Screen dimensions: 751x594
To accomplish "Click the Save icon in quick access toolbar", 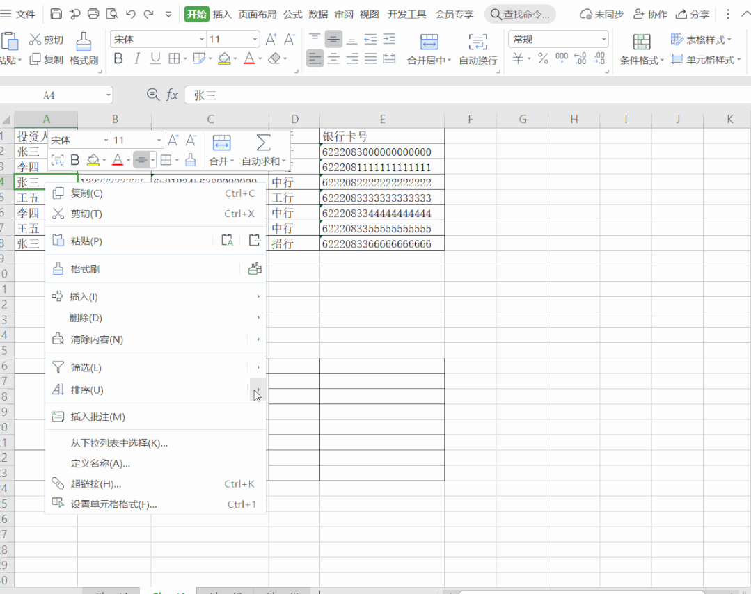I will [x=56, y=14].
